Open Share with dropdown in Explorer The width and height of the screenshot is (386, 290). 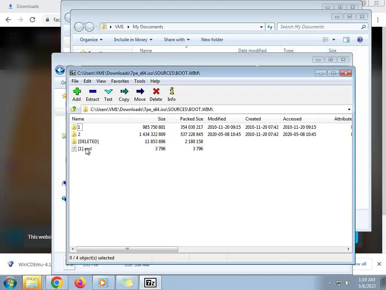[176, 39]
